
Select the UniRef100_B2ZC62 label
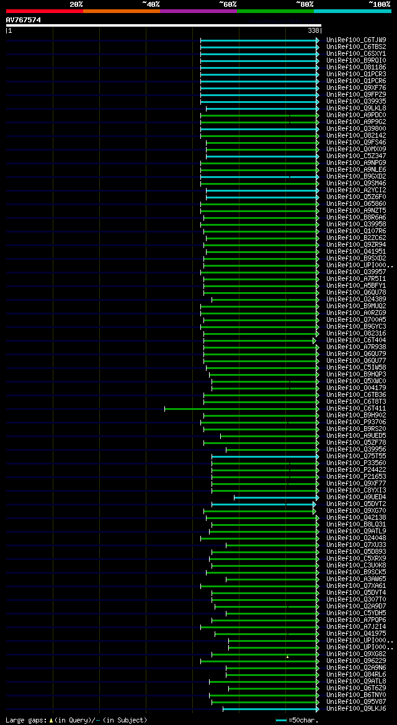356,238
